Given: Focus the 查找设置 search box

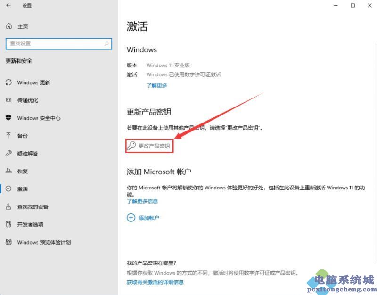Looking at the screenshot, I should coord(58,44).
